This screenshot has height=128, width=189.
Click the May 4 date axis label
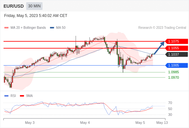[85, 123]
